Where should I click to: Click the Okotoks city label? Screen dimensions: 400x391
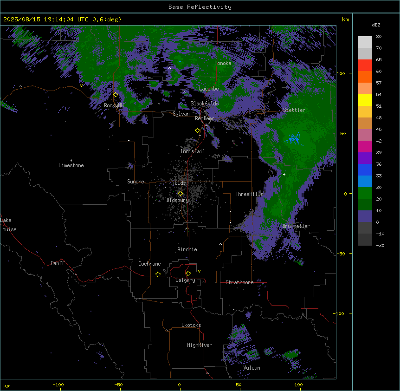[x=191, y=325]
